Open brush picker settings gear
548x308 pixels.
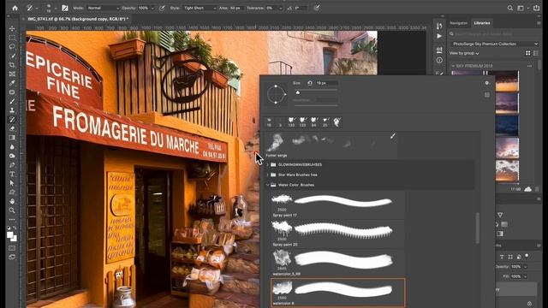point(487,83)
